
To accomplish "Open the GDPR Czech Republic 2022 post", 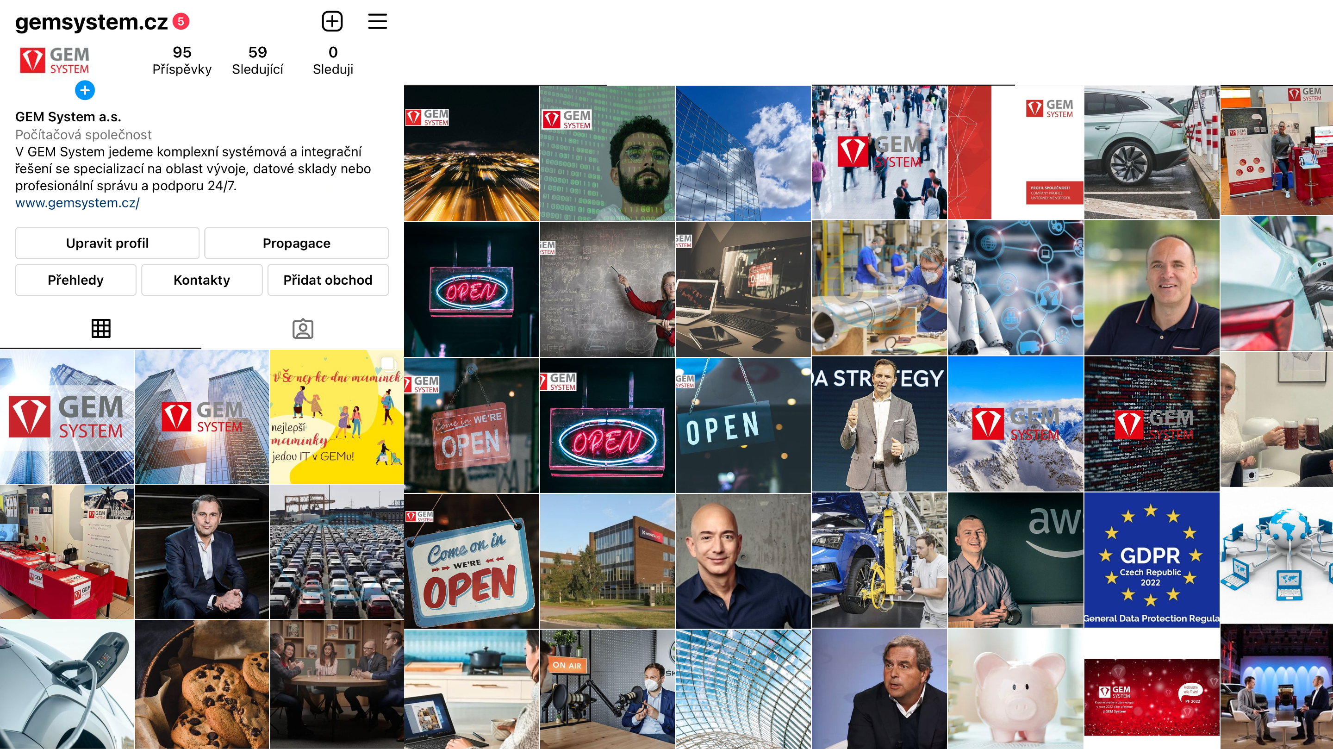I will click(1152, 560).
